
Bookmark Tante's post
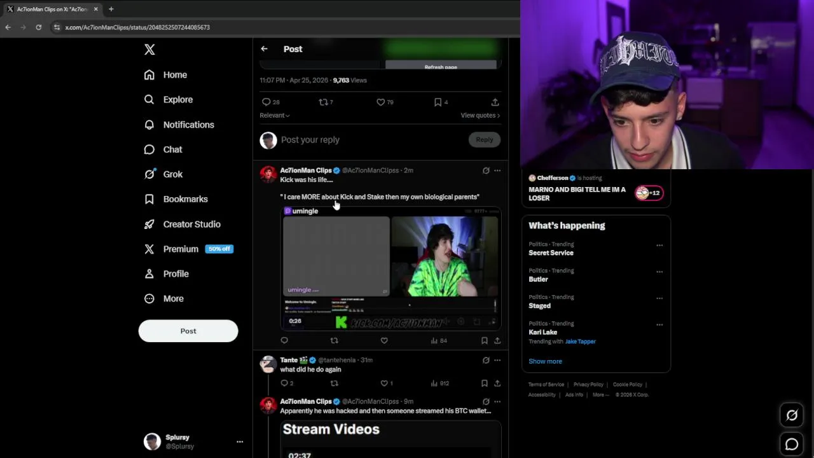click(484, 383)
